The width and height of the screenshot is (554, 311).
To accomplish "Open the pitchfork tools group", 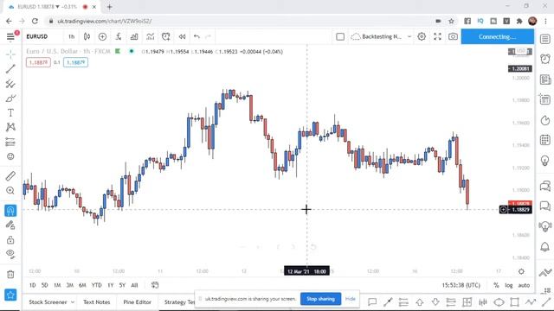I will 10,84.
